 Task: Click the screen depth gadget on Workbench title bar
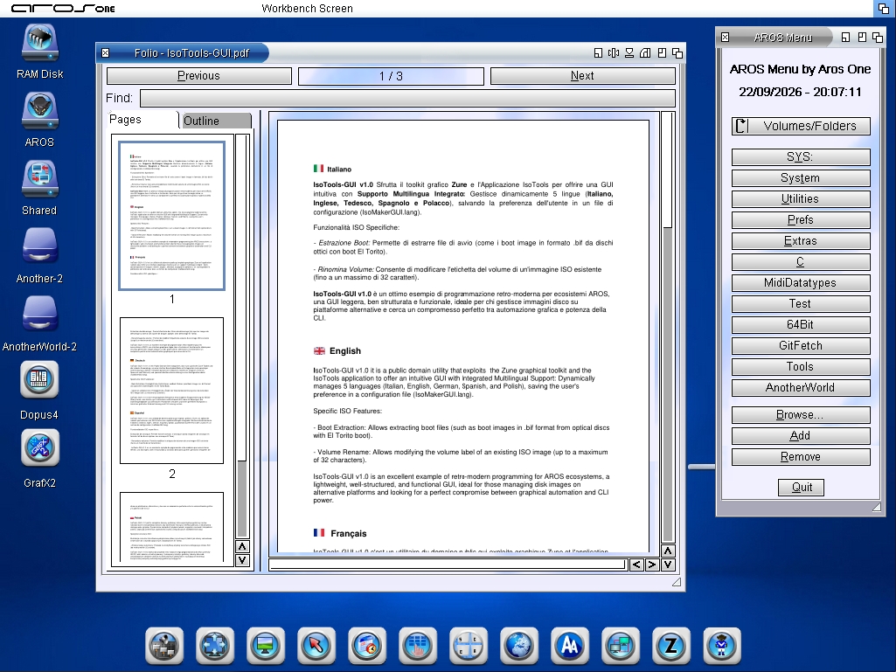click(884, 8)
